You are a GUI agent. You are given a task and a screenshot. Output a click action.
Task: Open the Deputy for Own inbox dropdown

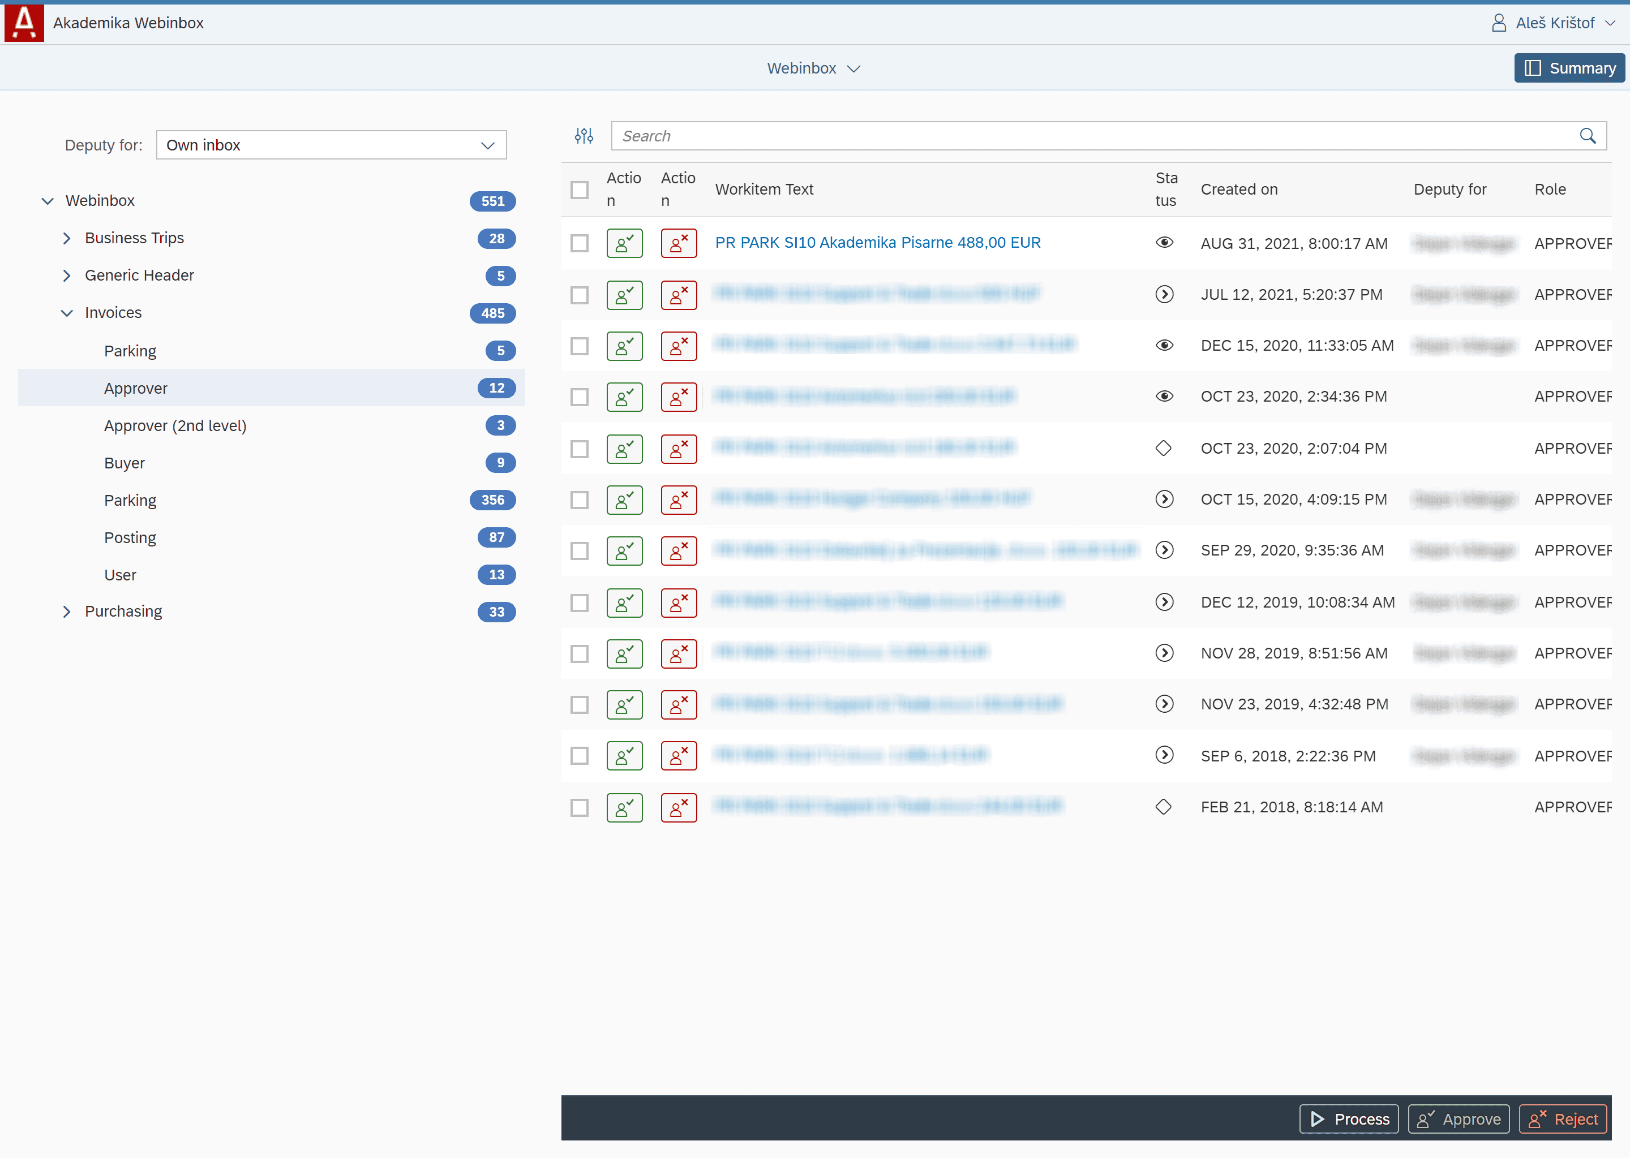click(331, 145)
